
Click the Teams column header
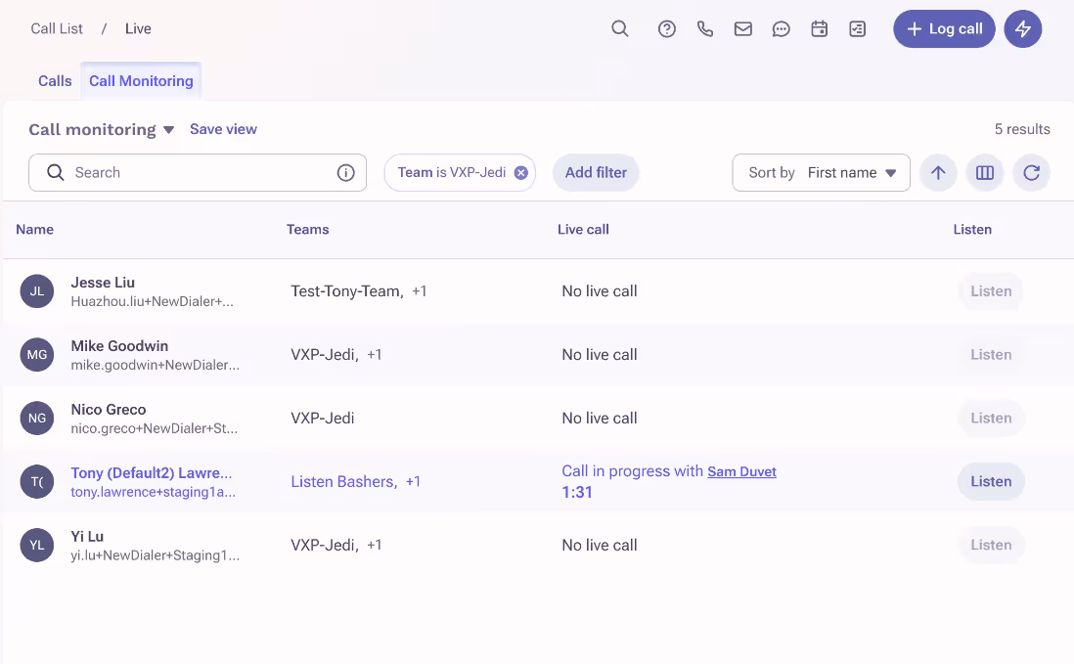tap(307, 229)
